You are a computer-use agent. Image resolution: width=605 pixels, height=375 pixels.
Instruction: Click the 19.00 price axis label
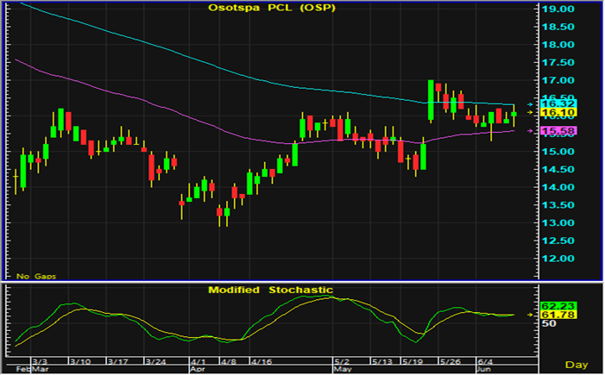click(558, 9)
